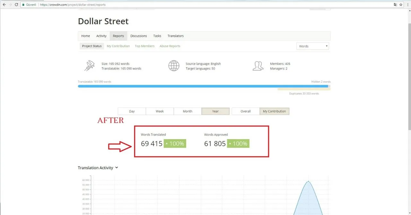Click the 'Source language: English' text
The height and width of the screenshot is (215, 411).
[x=203, y=64]
